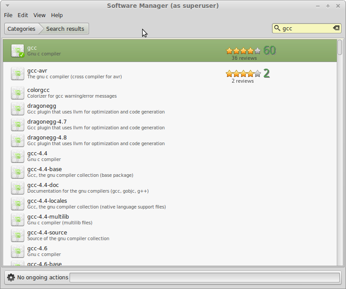346x289 pixels.
Task: Click 'Gnu c compiler (multilib files)' description
Action: (x=60, y=223)
